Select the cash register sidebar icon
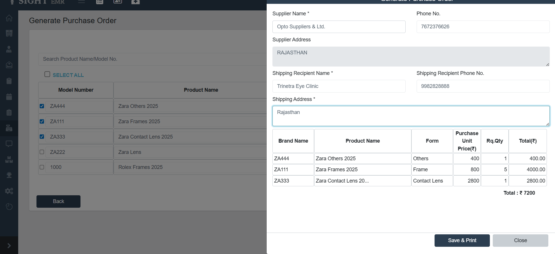This screenshot has width=555, height=254. click(9, 128)
